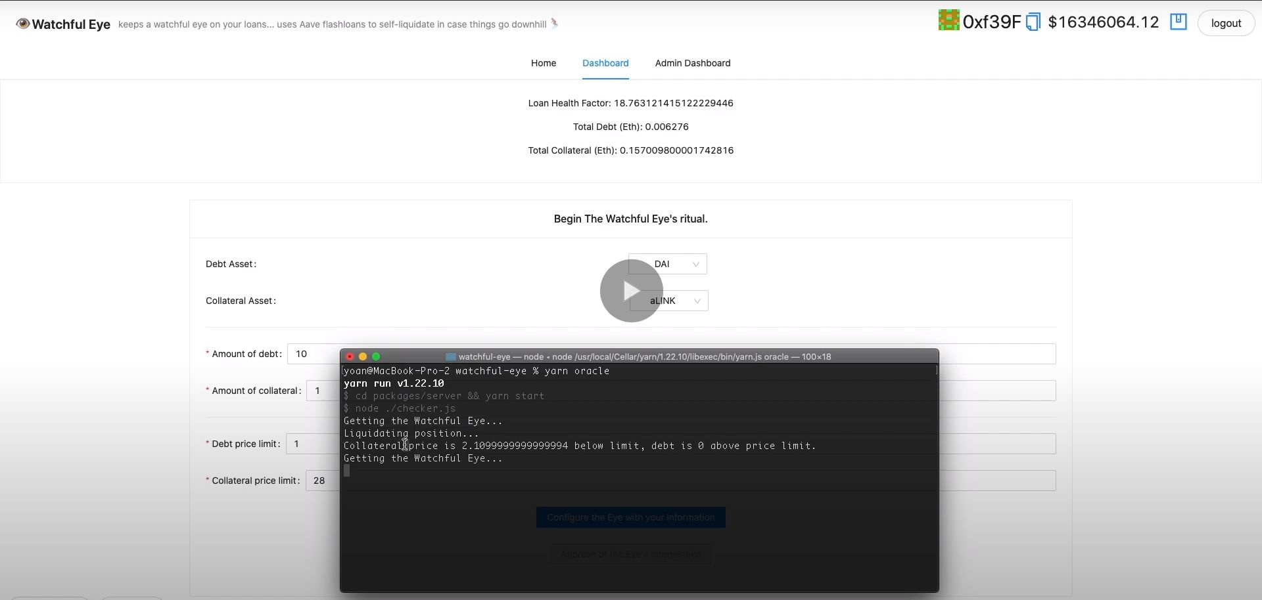
Task: Click 'Liquidating position...' terminal line
Action: 411,433
